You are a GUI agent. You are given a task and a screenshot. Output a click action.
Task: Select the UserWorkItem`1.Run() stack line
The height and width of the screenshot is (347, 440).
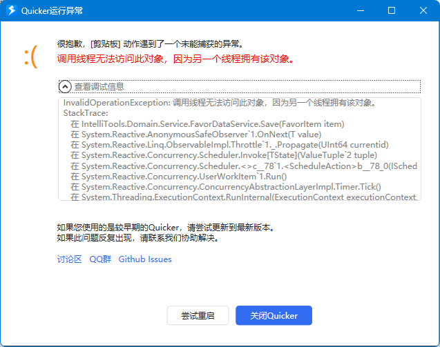pos(178,177)
